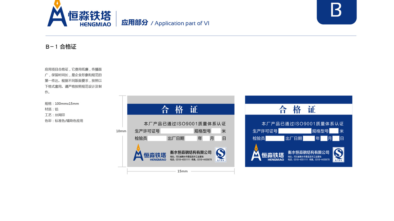Select the header text 恒淼铁塔

point(89,16)
